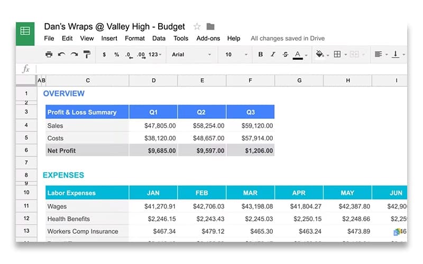This screenshot has width=423, height=264.
Task: Click the Redo arrow icon
Action: (74, 54)
